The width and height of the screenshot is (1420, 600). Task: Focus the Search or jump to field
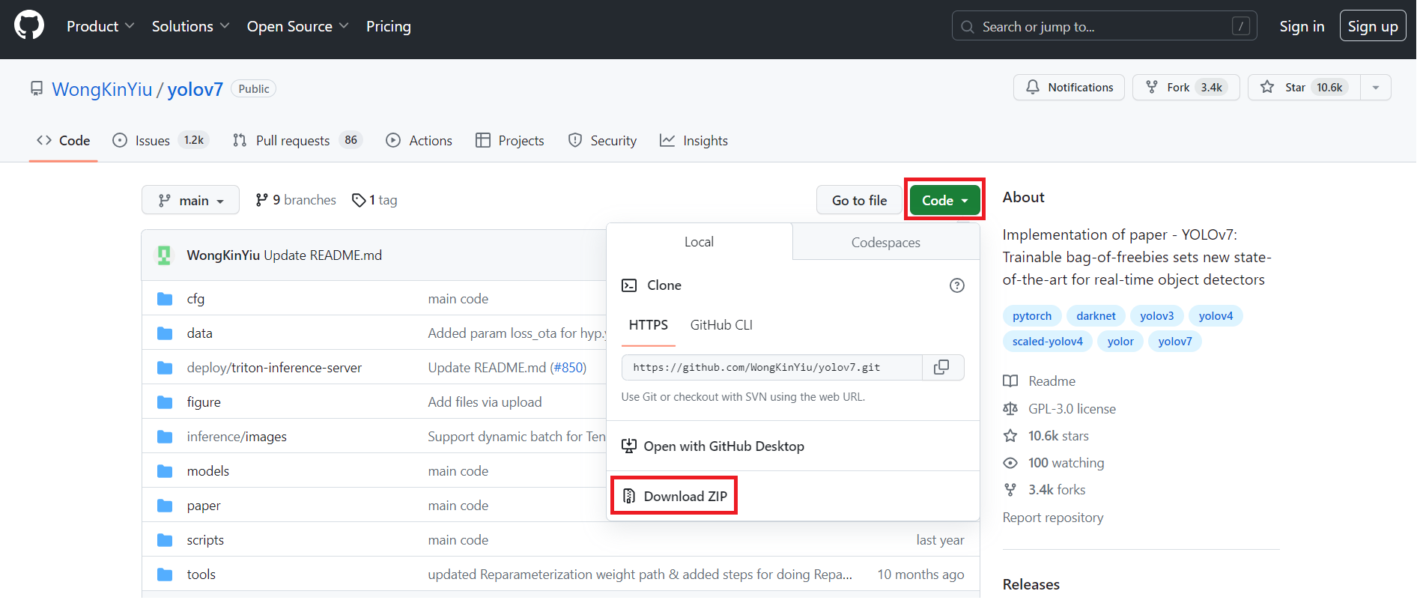[1104, 26]
